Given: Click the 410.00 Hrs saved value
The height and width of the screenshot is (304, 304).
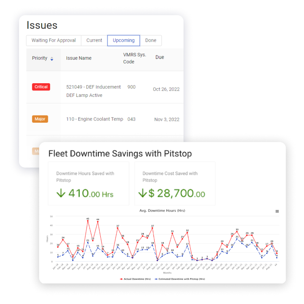Looking at the screenshot, I should [x=85, y=193].
